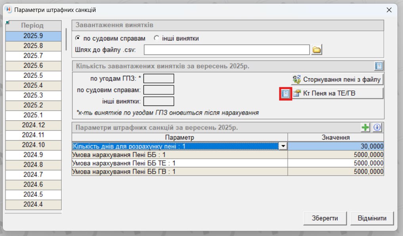
Task: Click the 'по угодам ГПЗ' count field
Action: click(x=161, y=79)
